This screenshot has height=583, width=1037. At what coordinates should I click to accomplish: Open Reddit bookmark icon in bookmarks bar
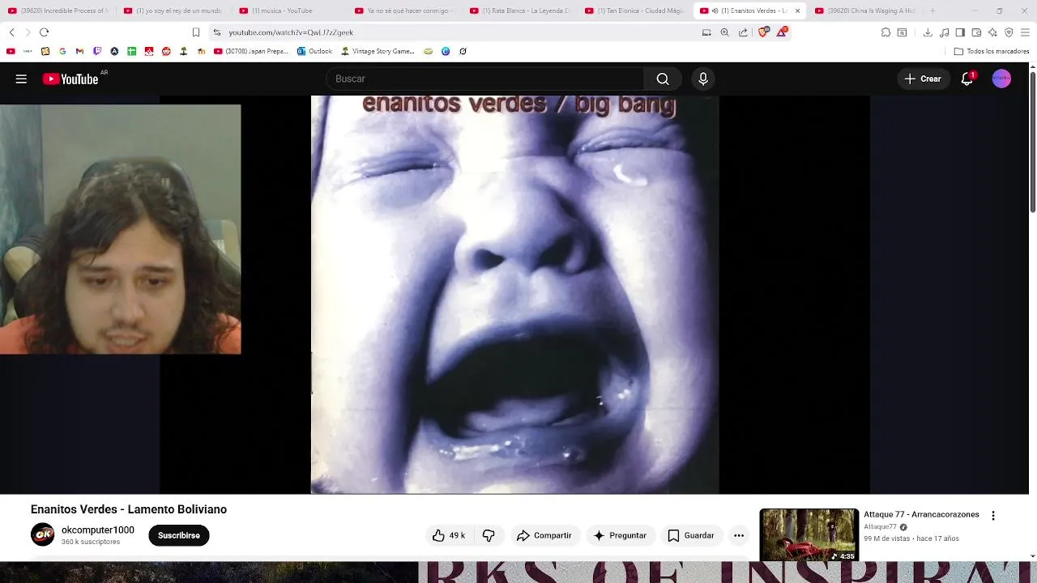166,51
